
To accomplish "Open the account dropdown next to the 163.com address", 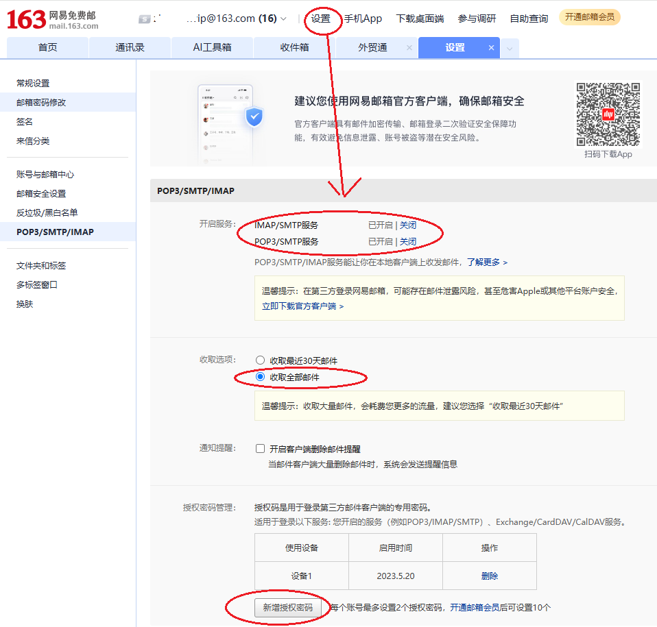I will [283, 19].
